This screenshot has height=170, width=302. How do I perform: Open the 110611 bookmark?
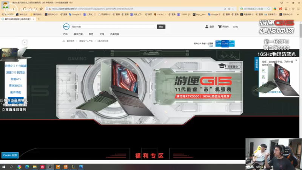tap(184, 14)
